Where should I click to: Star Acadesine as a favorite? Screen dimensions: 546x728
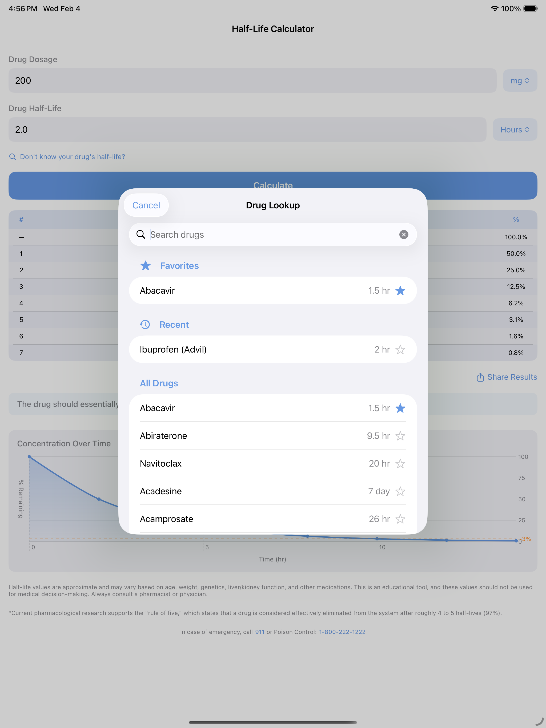coord(400,491)
